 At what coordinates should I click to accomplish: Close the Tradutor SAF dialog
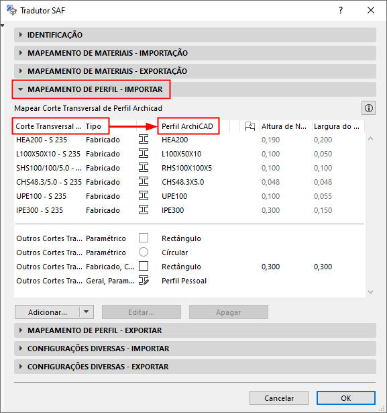click(371, 10)
